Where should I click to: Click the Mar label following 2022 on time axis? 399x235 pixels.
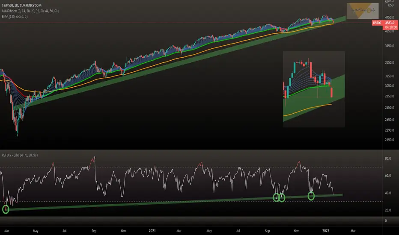pyautogui.click(x=353, y=231)
